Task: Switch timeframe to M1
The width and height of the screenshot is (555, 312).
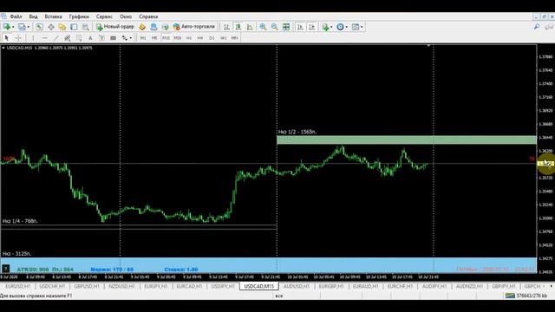Action: [x=143, y=38]
